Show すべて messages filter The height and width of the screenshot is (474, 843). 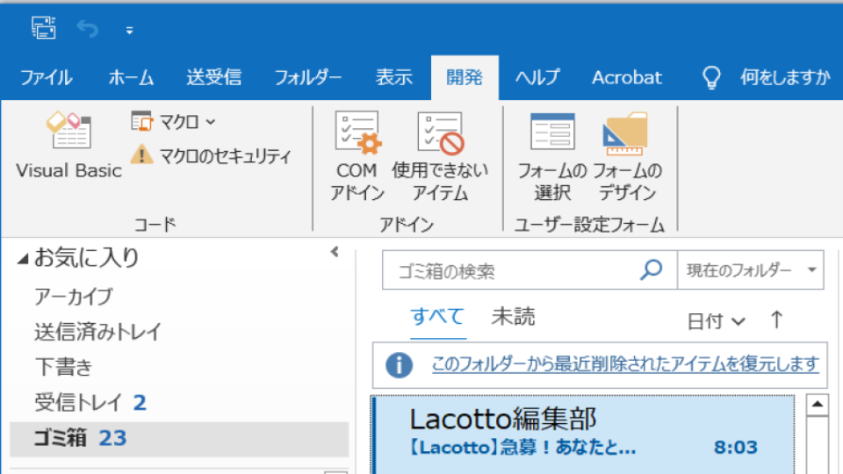(437, 317)
